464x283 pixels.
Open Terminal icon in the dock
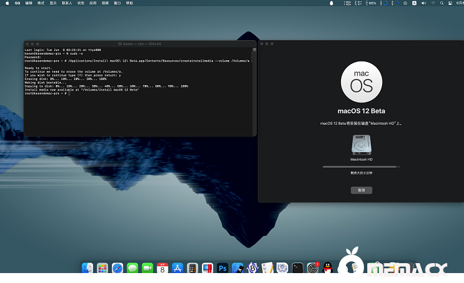pos(298,268)
